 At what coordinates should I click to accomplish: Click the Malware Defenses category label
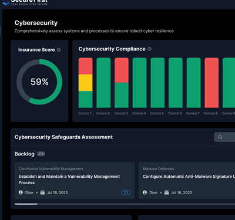tap(158, 169)
